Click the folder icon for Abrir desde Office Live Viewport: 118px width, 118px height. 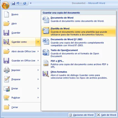pos(6,51)
